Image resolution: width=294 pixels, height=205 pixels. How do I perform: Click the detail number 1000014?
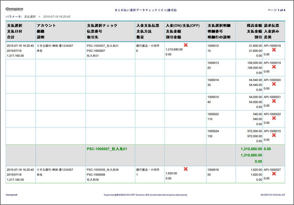213,80
